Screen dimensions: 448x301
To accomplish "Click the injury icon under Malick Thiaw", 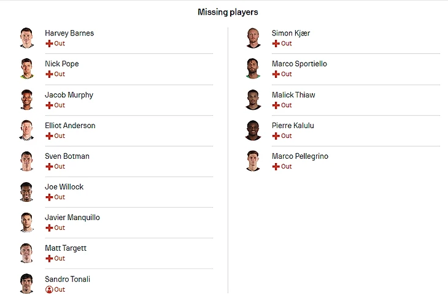I will 276,105.
